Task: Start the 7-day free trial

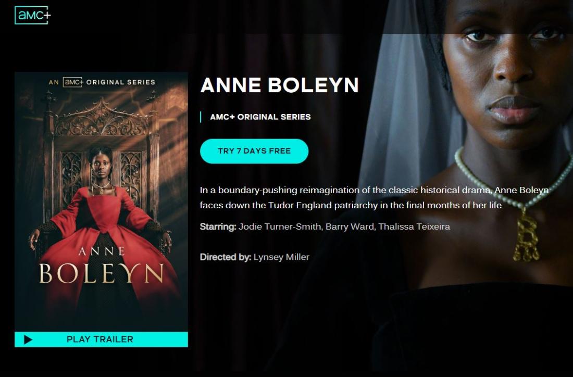Action: point(254,151)
